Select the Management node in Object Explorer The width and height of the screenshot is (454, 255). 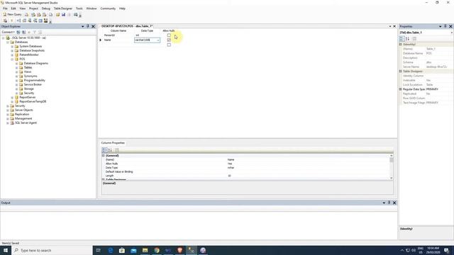tap(23, 118)
